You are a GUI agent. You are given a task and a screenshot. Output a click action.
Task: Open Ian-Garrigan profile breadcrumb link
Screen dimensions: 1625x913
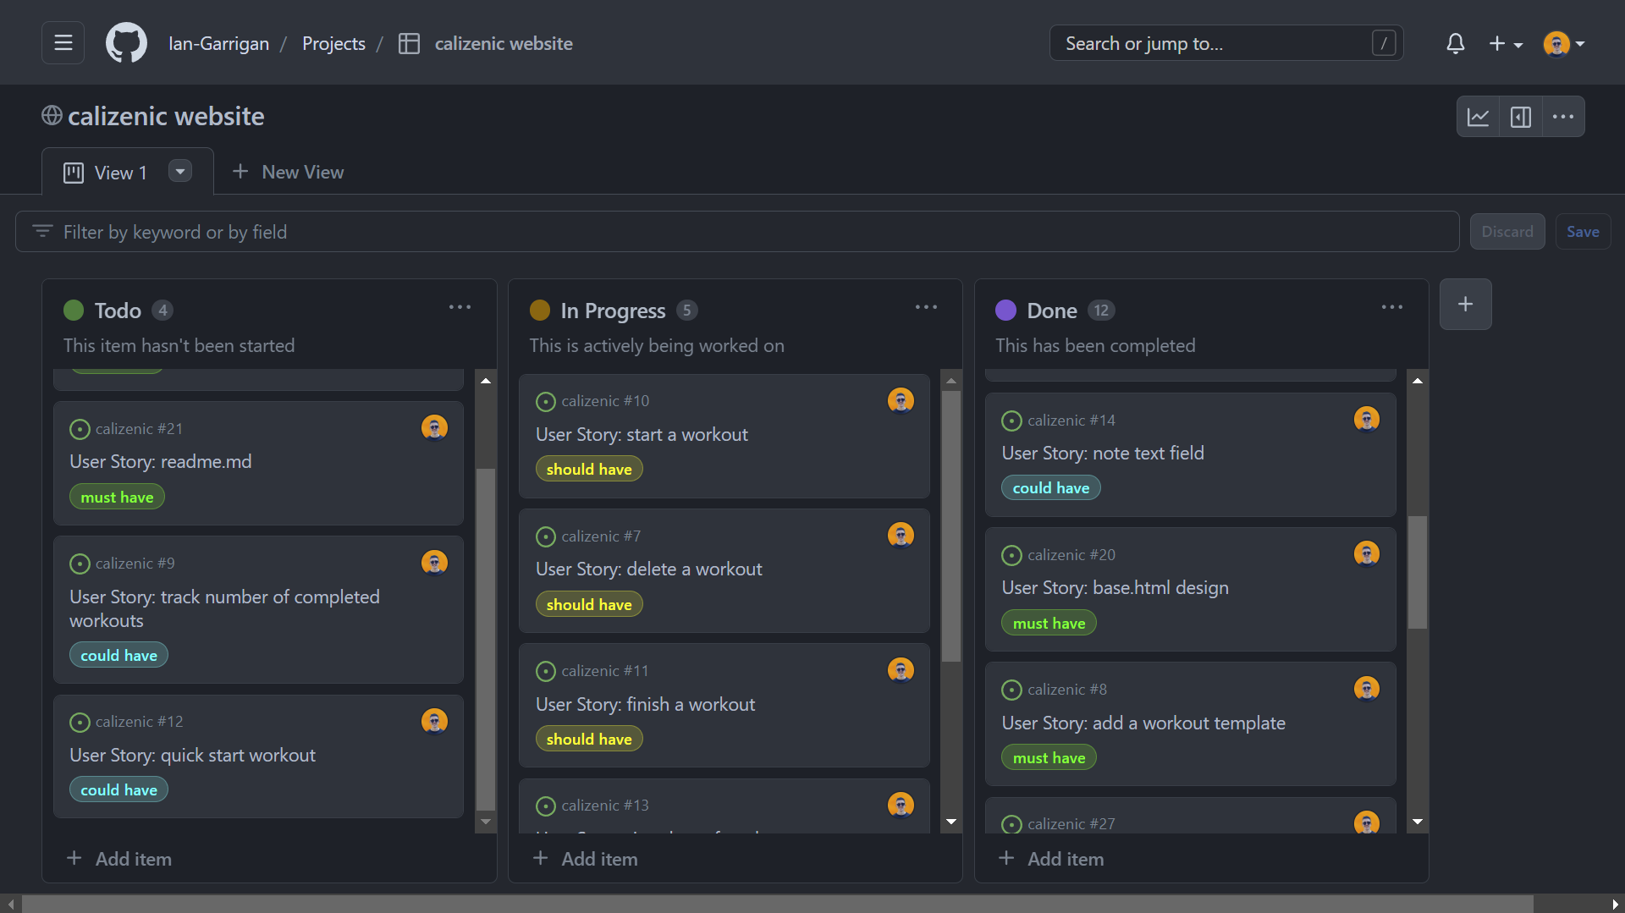[x=218, y=43]
